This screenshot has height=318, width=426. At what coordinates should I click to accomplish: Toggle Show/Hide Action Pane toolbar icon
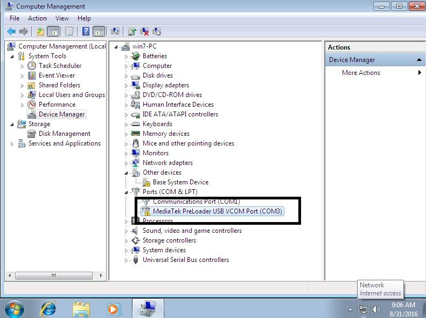click(99, 32)
